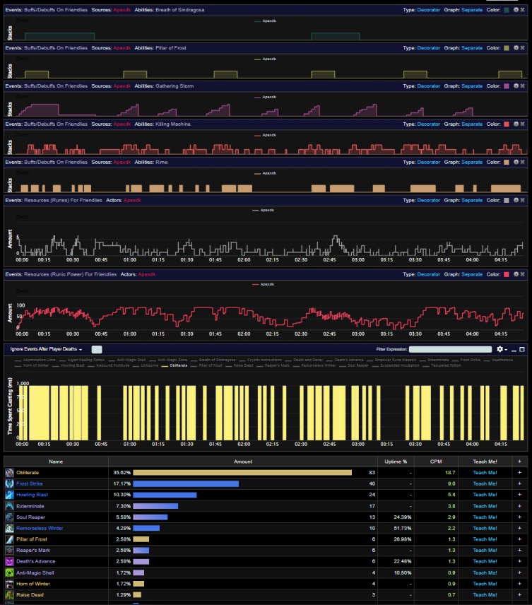Open settings gear on Gathering Storm panel

(516, 86)
